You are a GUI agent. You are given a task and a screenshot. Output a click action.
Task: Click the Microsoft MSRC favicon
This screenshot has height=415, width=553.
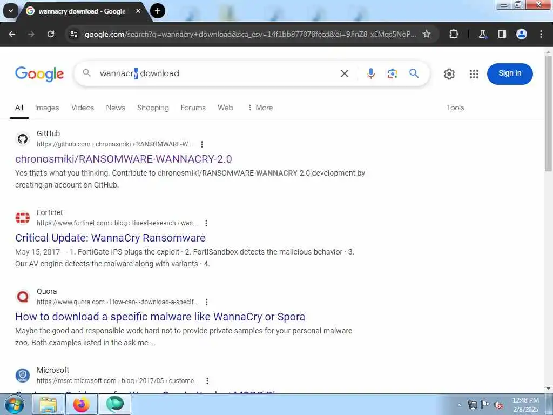23,376
